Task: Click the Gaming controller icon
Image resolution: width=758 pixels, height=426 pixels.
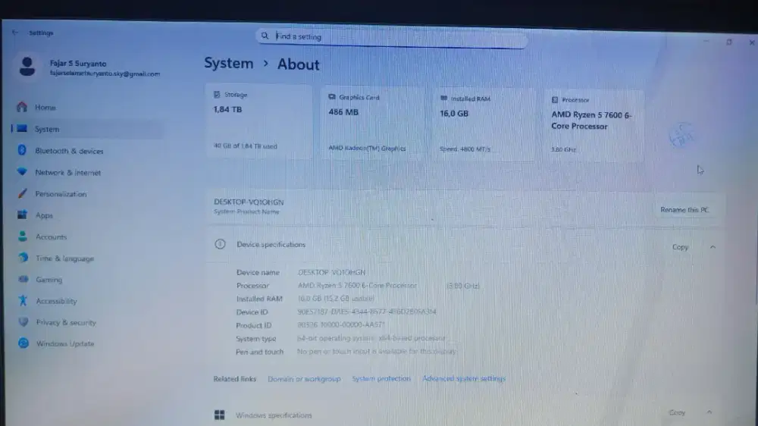Action: (x=23, y=279)
